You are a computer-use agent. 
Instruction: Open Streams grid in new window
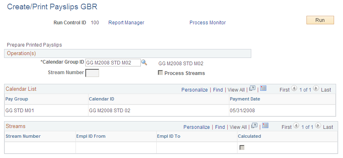254,126
